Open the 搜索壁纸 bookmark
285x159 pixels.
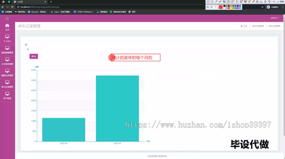click(102, 12)
